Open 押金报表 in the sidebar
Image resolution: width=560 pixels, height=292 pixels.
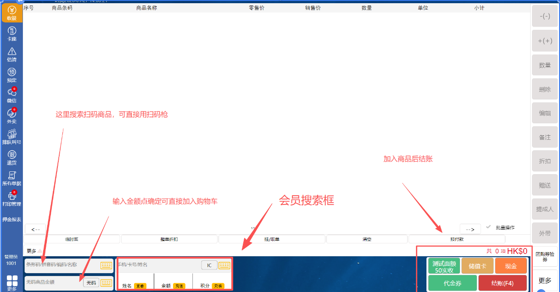pyautogui.click(x=11, y=220)
